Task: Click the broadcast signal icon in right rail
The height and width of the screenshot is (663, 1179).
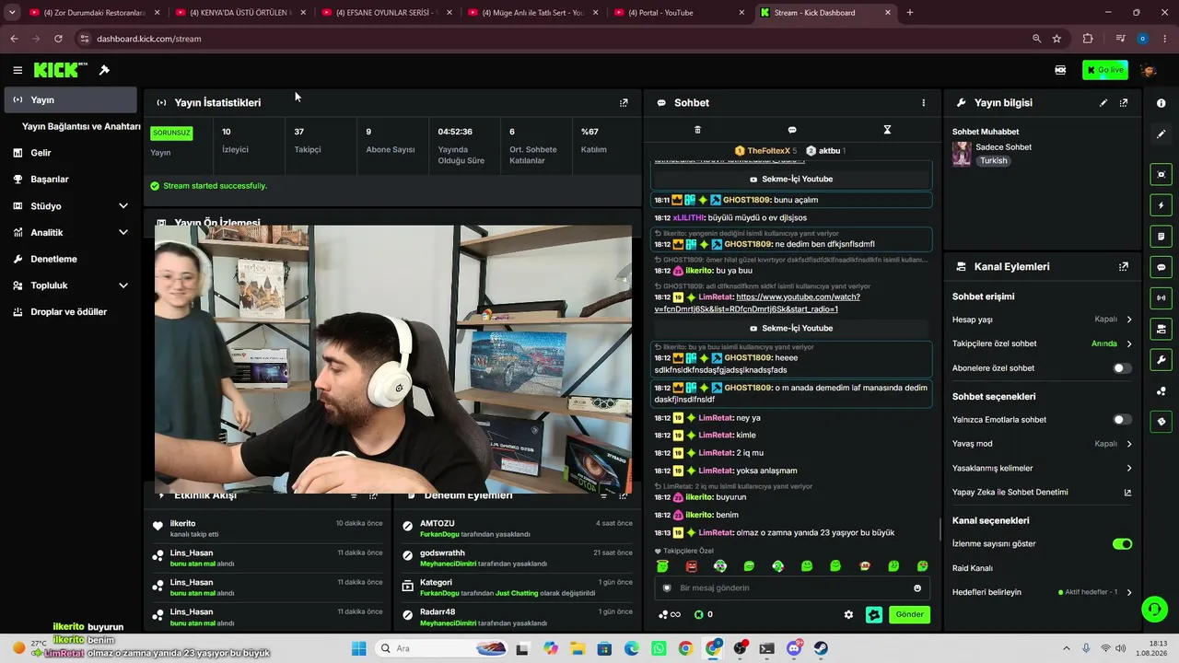Action: (x=1161, y=297)
